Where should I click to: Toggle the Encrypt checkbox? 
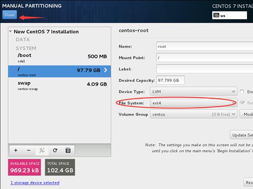[242, 92]
